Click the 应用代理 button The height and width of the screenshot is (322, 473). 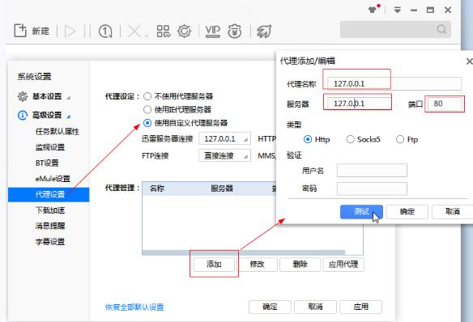(343, 265)
